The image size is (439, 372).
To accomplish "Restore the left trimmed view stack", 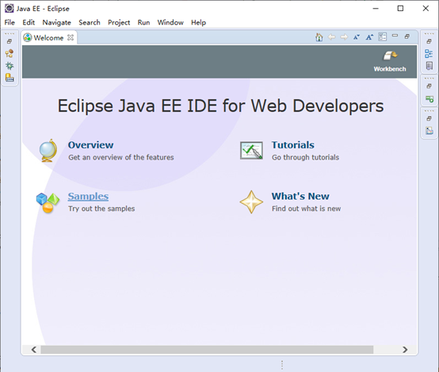I will (10, 41).
